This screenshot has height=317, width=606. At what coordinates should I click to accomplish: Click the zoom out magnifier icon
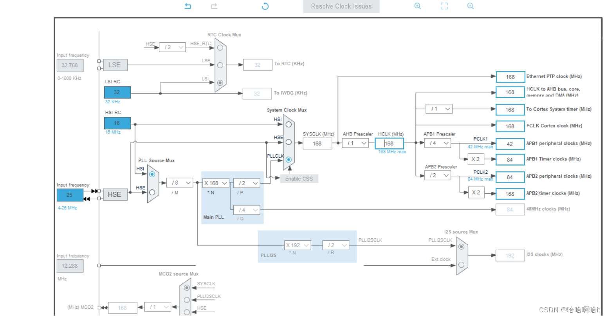pyautogui.click(x=471, y=6)
